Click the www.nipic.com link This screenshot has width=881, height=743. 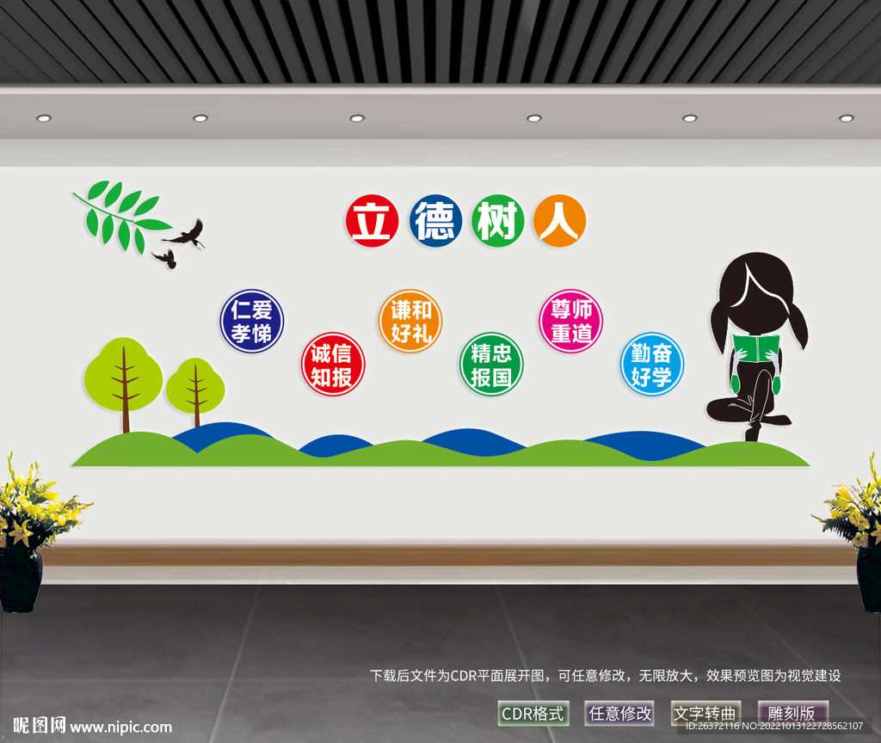pos(121,728)
